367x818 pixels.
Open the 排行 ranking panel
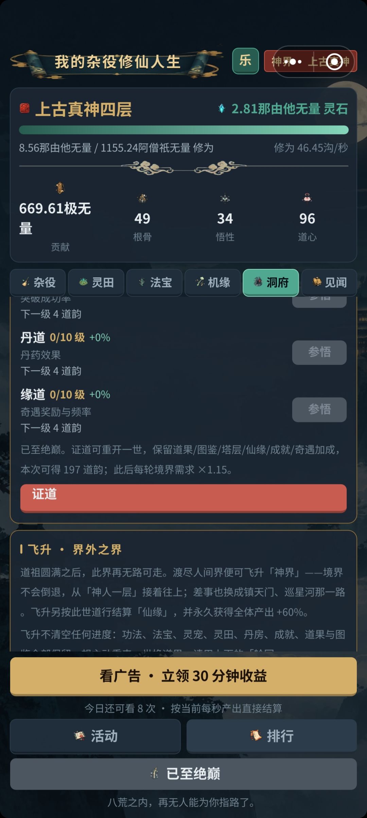click(272, 736)
